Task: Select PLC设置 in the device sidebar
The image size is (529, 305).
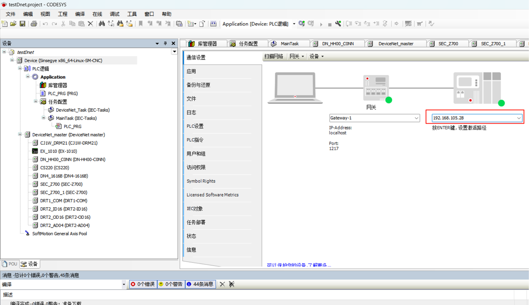Action: point(195,126)
